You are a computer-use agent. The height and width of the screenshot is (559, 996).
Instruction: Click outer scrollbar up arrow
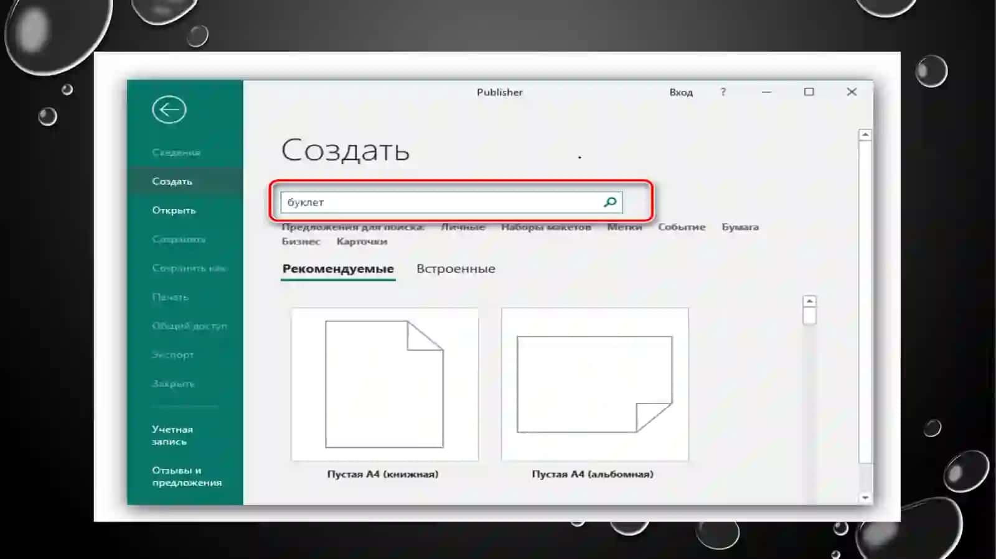[865, 135]
